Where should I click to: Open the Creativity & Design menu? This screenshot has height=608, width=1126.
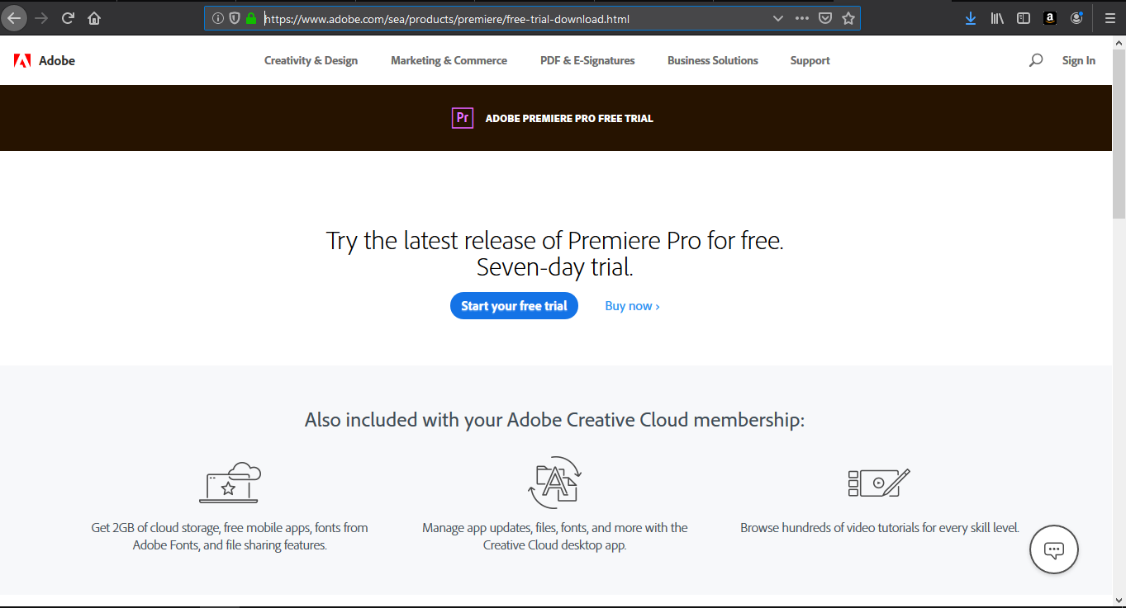tap(311, 60)
